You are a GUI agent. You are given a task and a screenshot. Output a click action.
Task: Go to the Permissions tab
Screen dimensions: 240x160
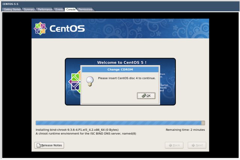(x=85, y=9)
